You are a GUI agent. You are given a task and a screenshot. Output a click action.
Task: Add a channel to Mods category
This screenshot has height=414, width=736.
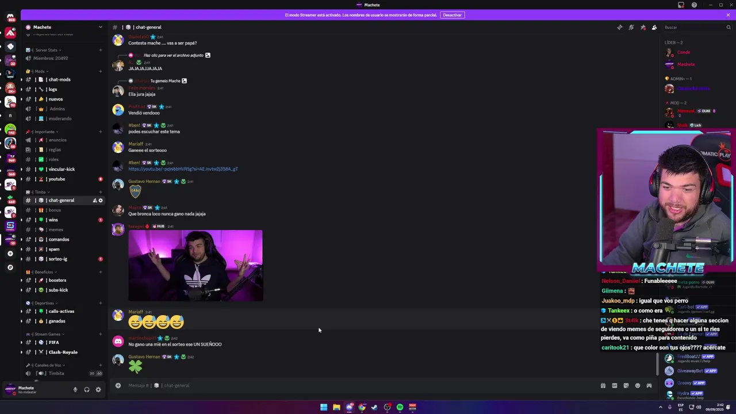(100, 71)
